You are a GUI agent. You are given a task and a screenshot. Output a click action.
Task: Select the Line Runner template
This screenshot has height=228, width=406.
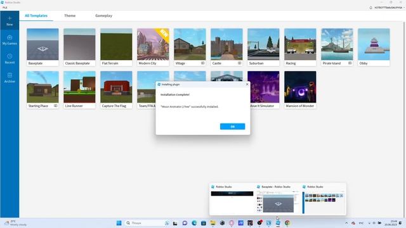tap(79, 90)
